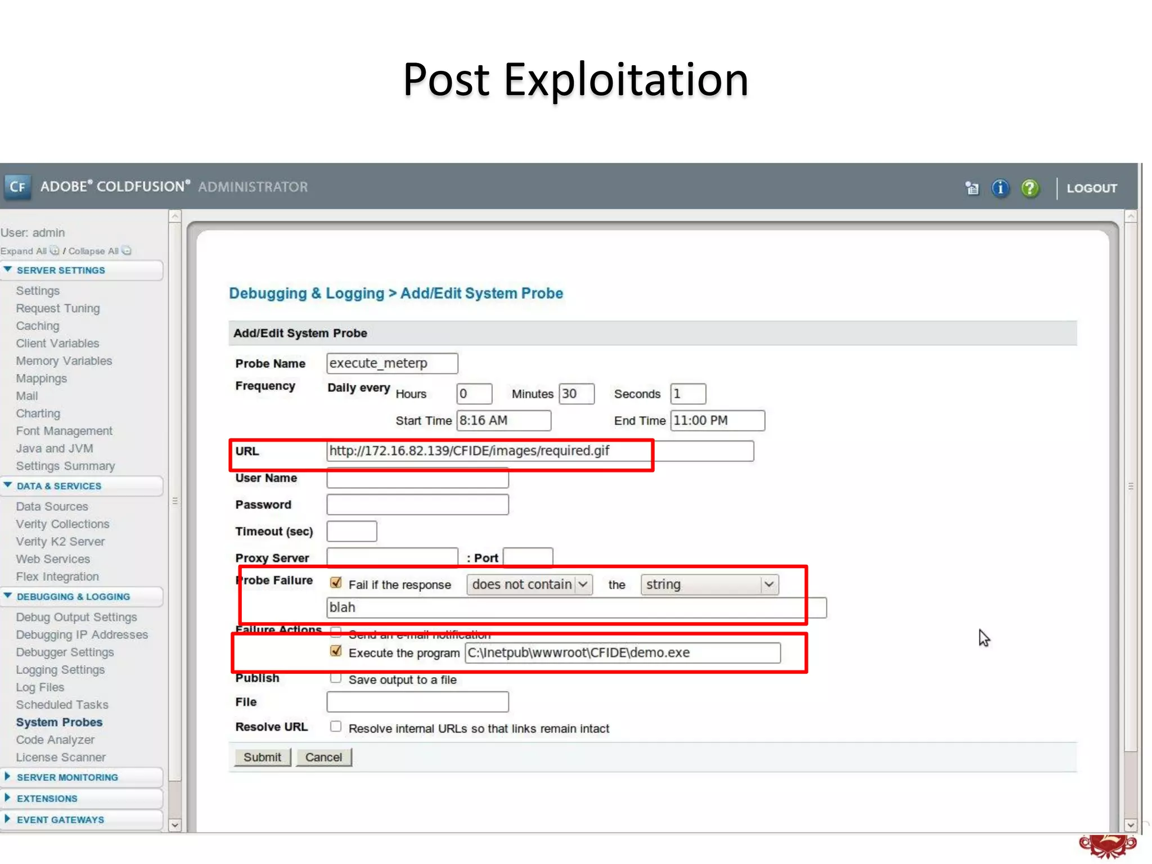The height and width of the screenshot is (864, 1152).
Task: Toggle the Execute the program checkbox
Action: tap(336, 651)
